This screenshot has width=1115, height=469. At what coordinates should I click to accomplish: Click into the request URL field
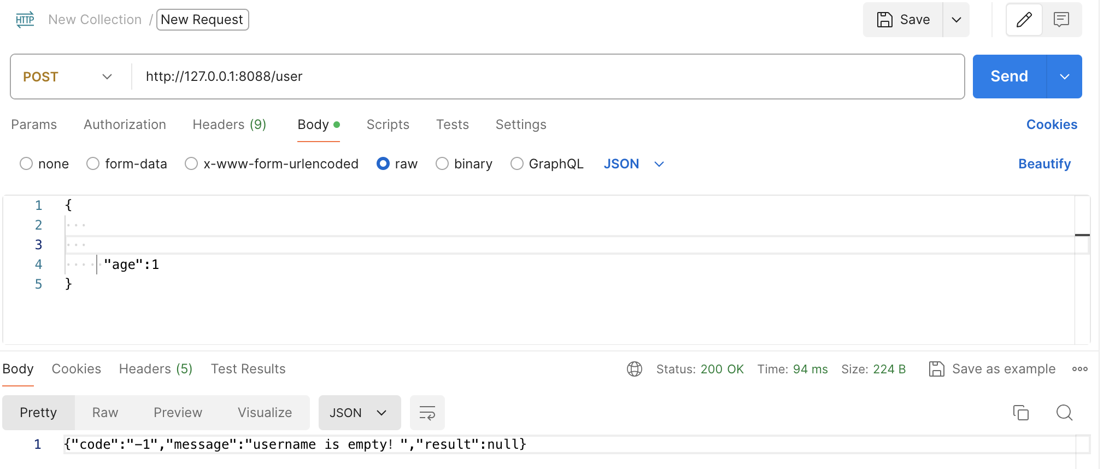547,77
